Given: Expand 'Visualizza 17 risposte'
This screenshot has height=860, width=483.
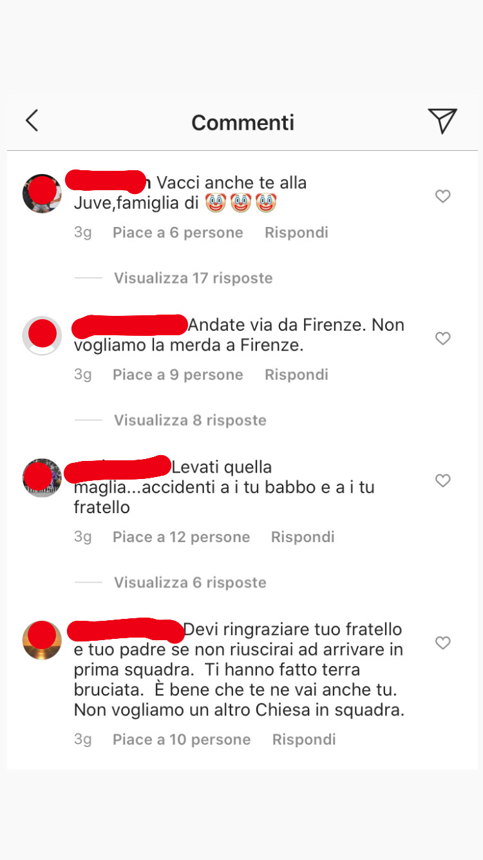Looking at the screenshot, I should 193,278.
